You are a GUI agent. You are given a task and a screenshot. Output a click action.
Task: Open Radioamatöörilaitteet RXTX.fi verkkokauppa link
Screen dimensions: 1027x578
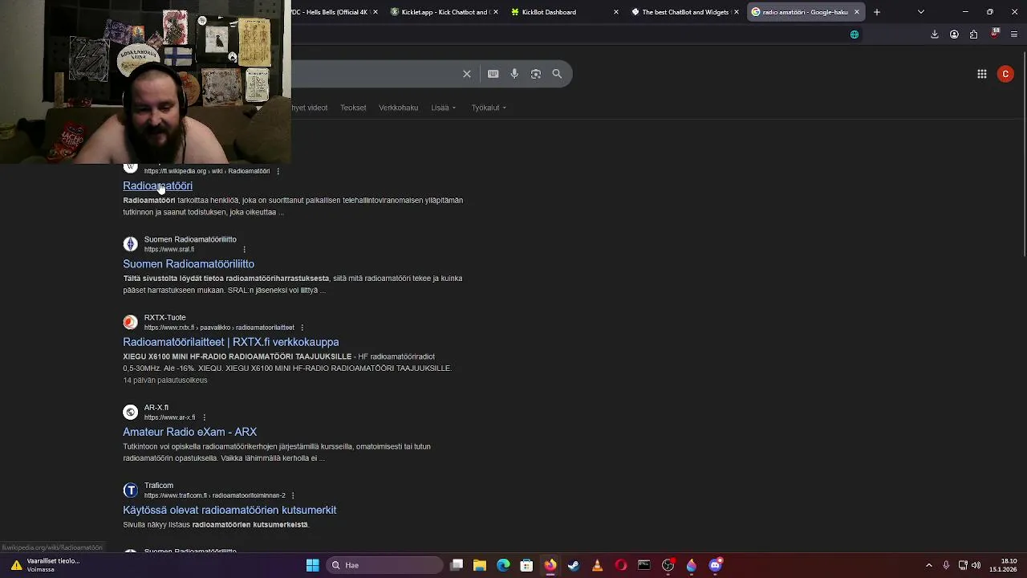[231, 342]
